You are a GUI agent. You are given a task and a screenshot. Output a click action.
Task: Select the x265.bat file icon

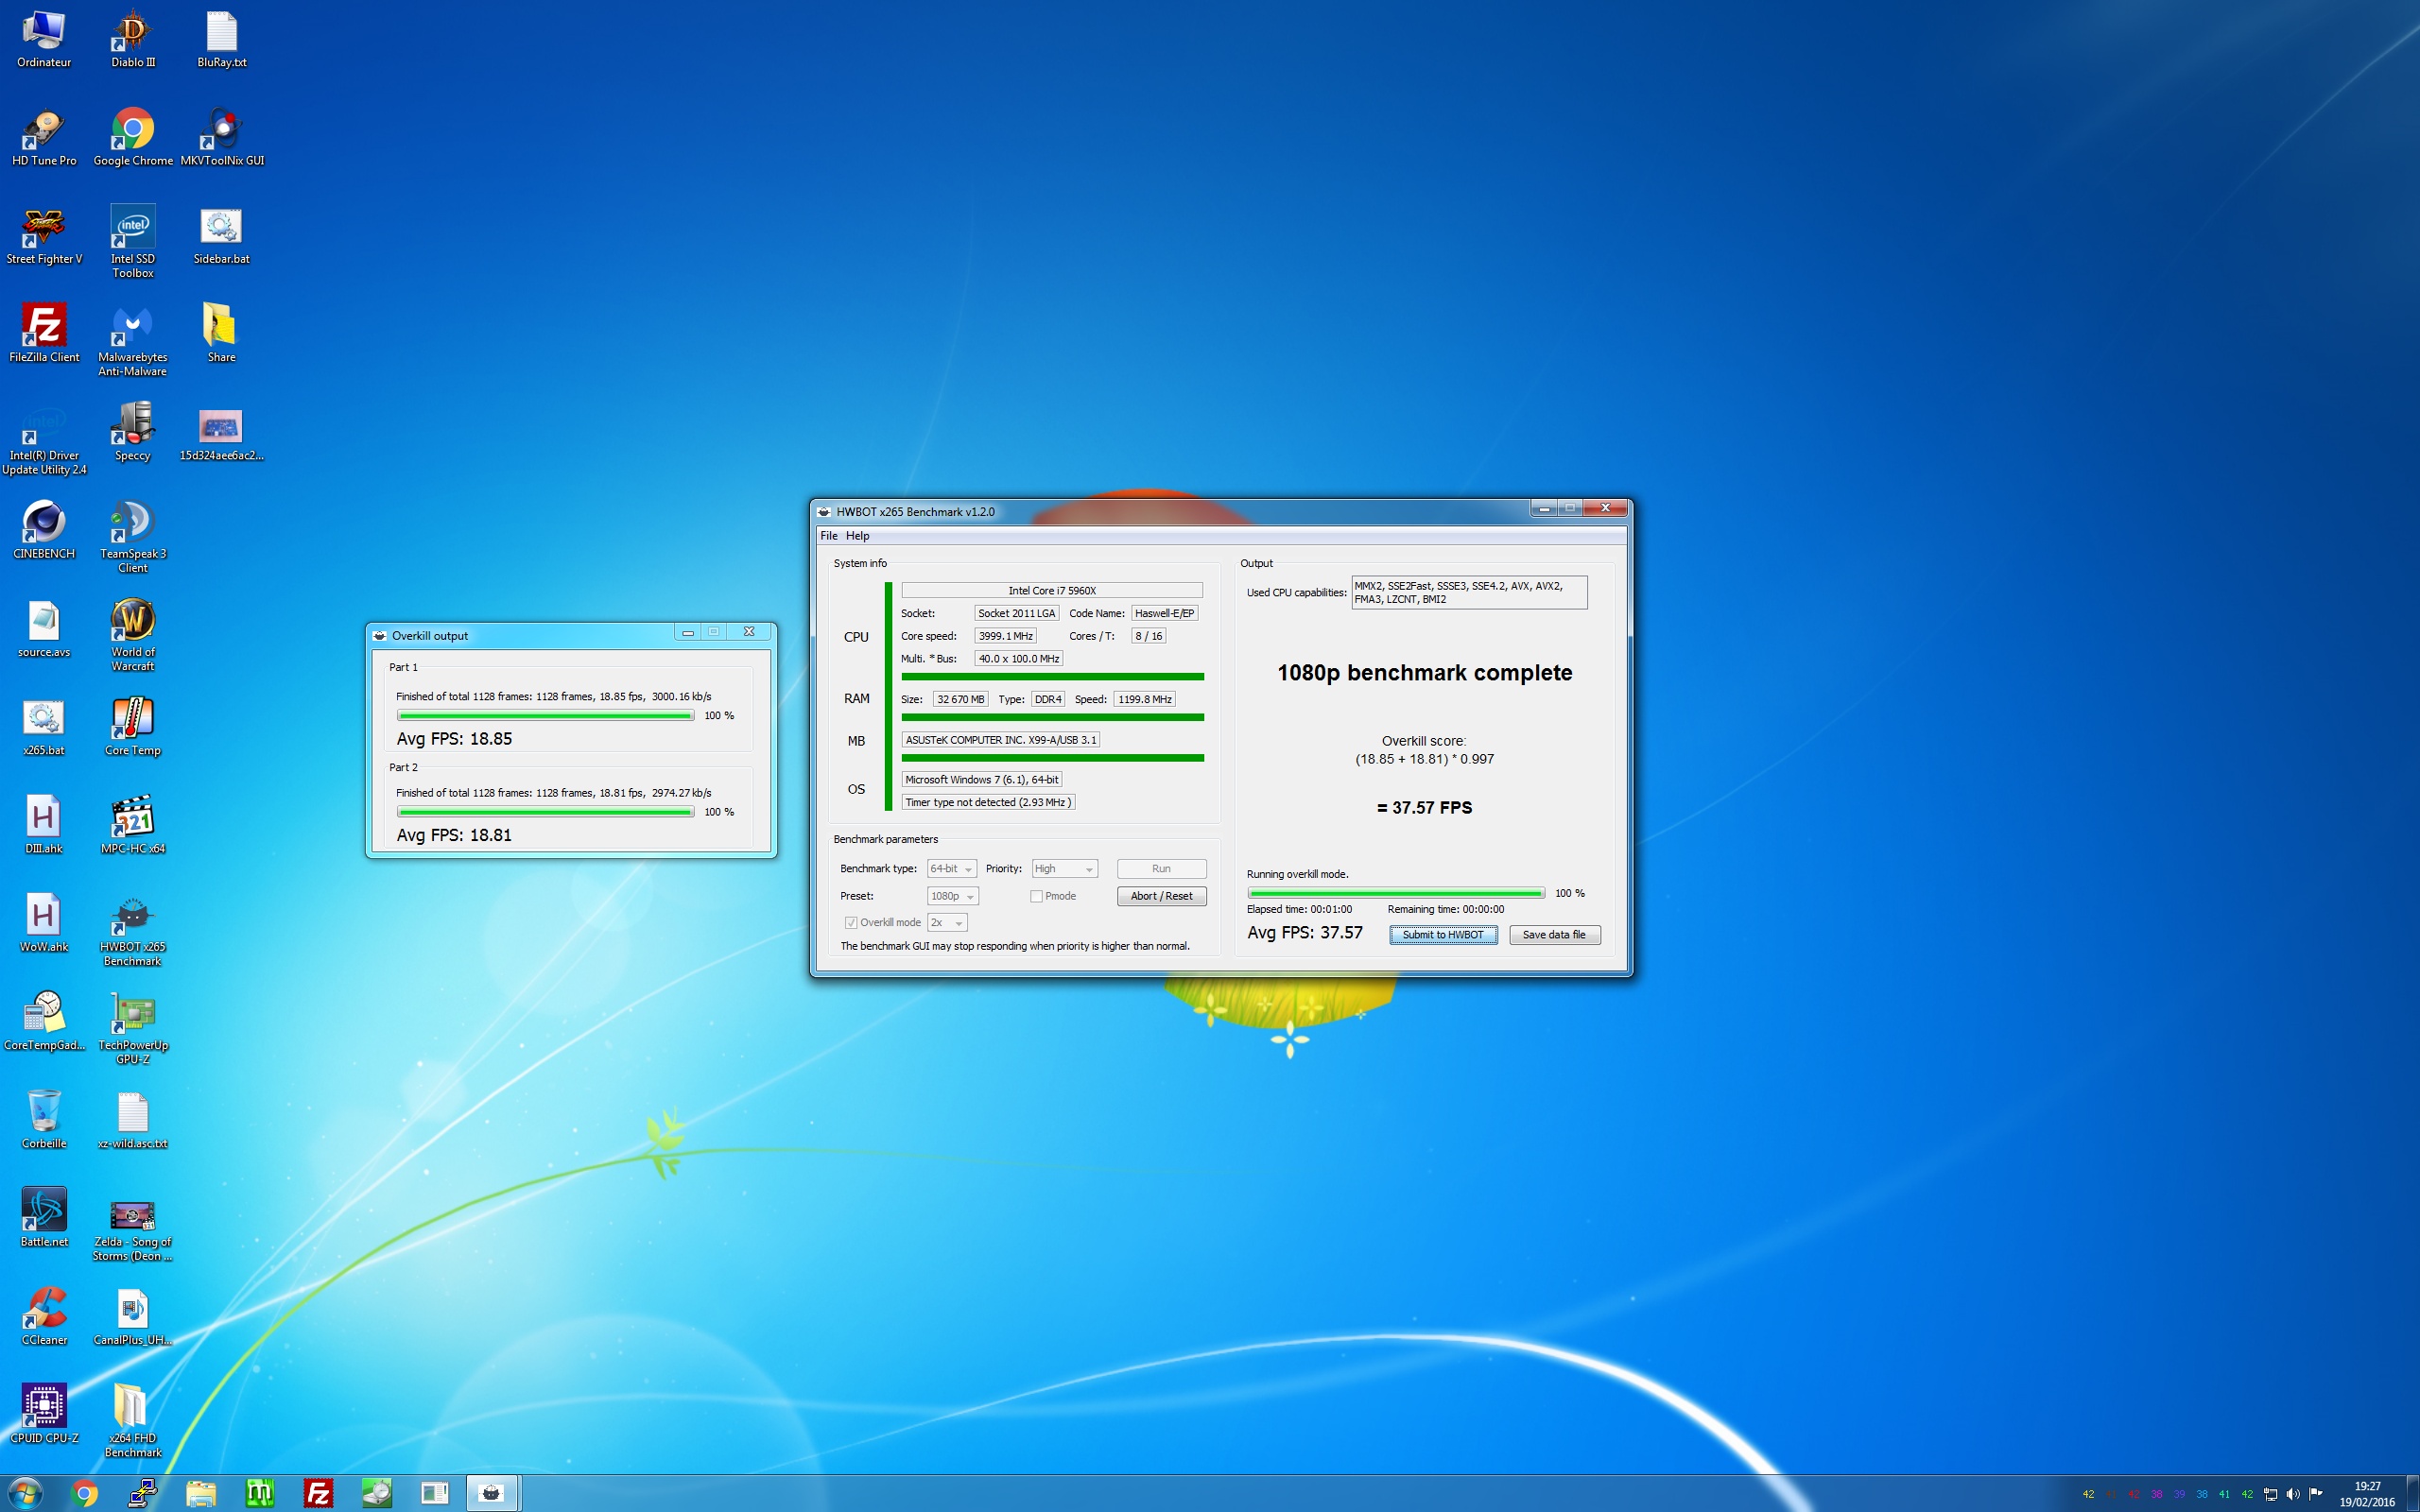pyautogui.click(x=44, y=727)
